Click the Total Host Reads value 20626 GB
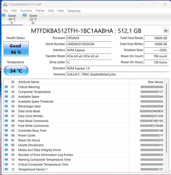The height and width of the screenshot is (175, 171). pos(156,38)
